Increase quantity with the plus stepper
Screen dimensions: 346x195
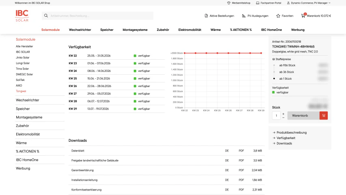tap(284, 114)
